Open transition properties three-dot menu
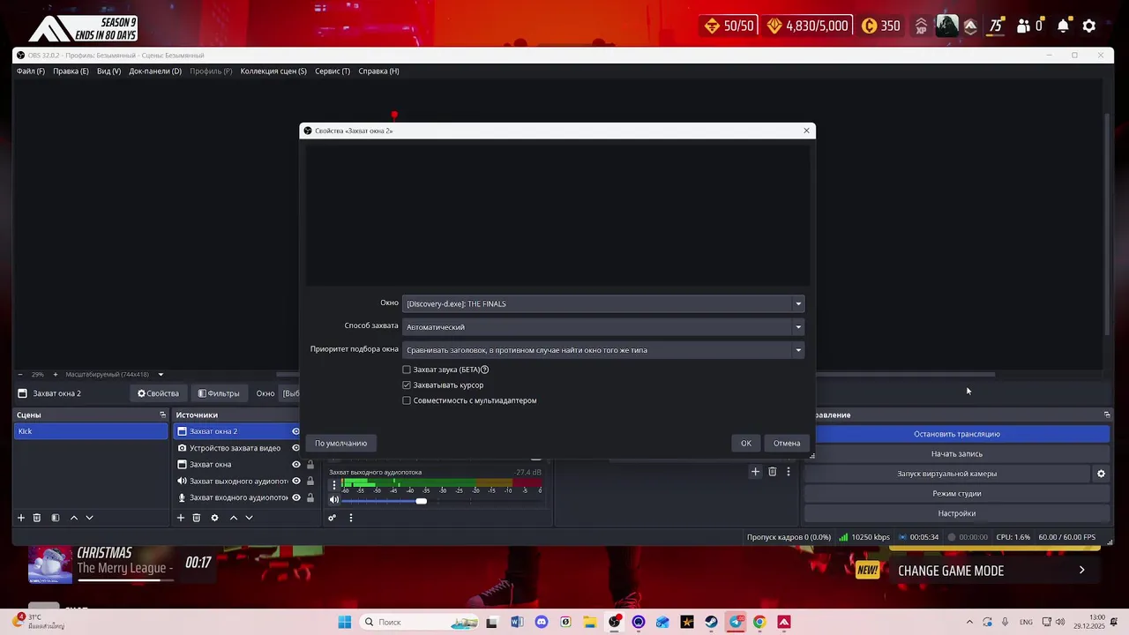This screenshot has height=635, width=1129. click(789, 472)
